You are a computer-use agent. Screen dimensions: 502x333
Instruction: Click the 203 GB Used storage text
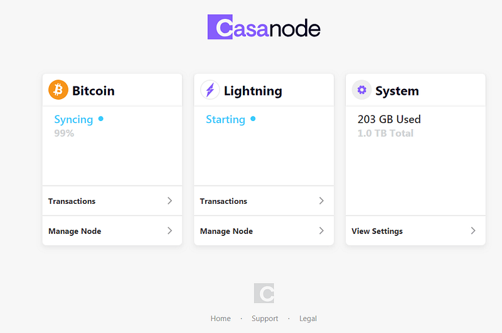pos(389,119)
